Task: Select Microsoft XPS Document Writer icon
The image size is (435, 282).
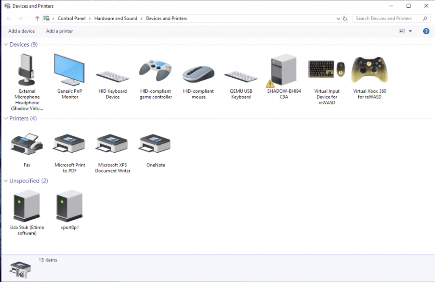Action: (x=112, y=143)
